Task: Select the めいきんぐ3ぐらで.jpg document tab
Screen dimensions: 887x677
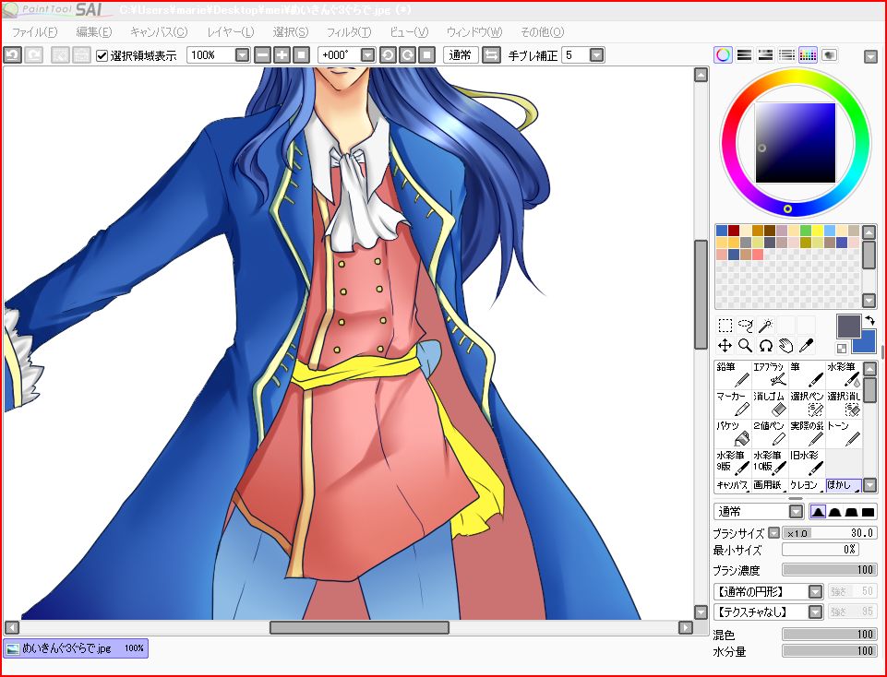Action: (76, 648)
